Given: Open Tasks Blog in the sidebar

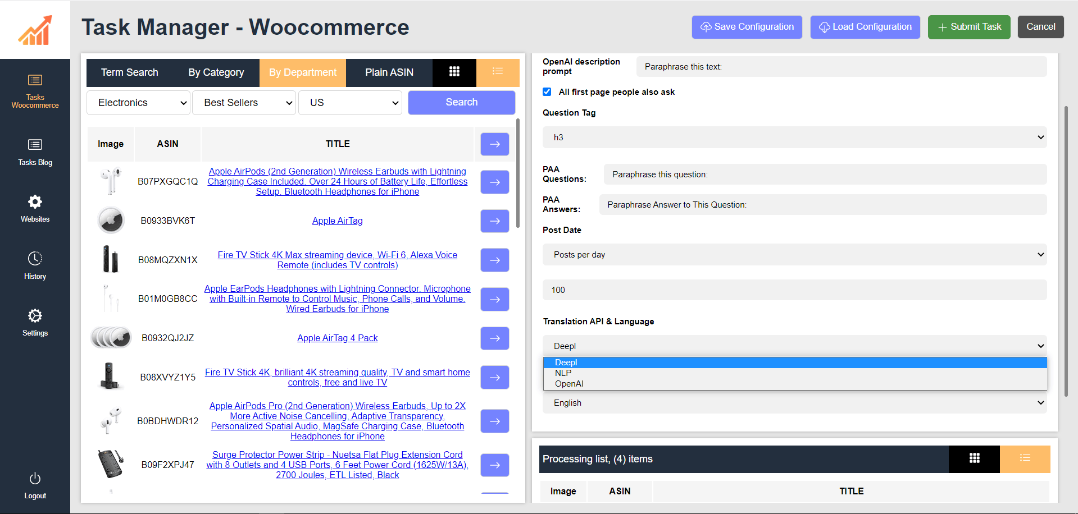Looking at the screenshot, I should pos(35,152).
